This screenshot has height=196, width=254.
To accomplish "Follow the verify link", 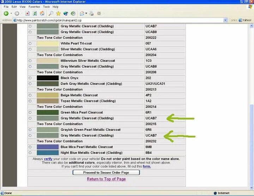I will pos(48,159).
